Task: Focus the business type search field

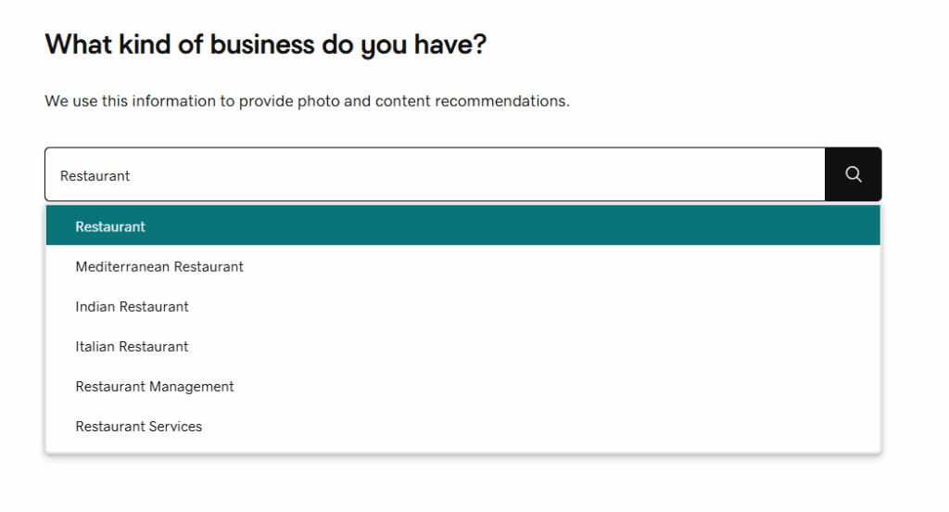Action: pos(436,174)
